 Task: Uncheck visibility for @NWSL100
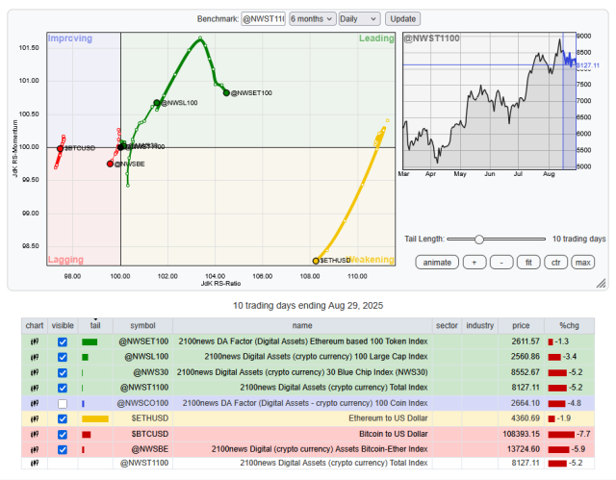[63, 357]
